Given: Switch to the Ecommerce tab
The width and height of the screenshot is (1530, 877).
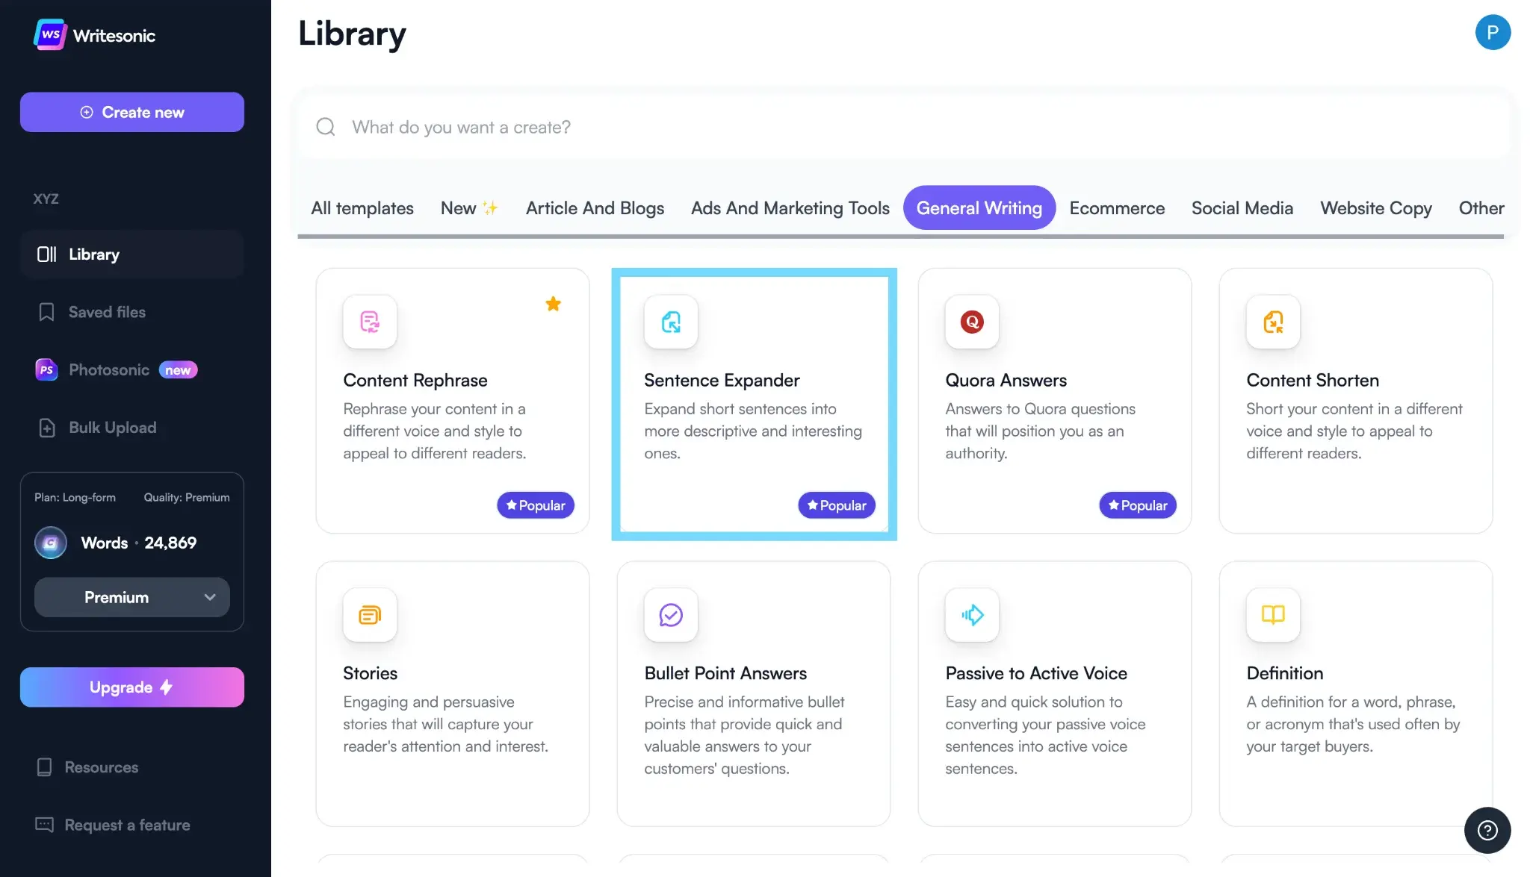Looking at the screenshot, I should (1116, 207).
